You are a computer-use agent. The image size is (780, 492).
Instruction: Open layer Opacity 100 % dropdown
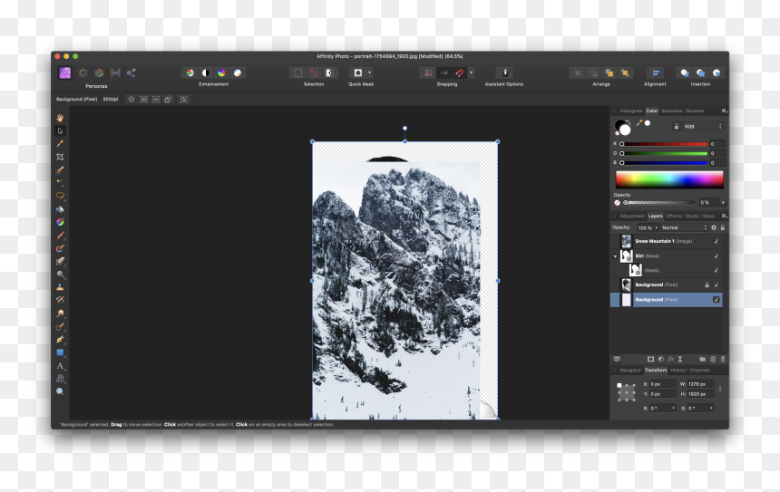pyautogui.click(x=648, y=227)
